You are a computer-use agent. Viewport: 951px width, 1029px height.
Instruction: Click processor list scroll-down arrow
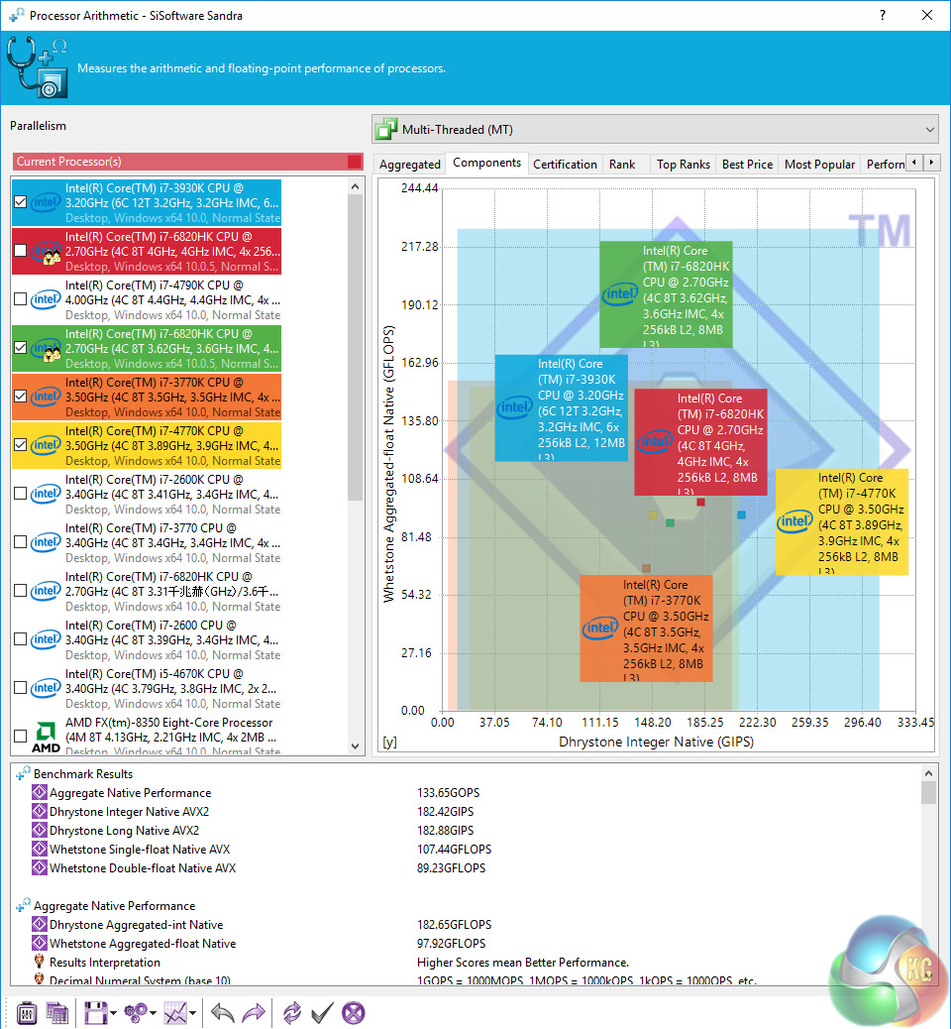356,746
